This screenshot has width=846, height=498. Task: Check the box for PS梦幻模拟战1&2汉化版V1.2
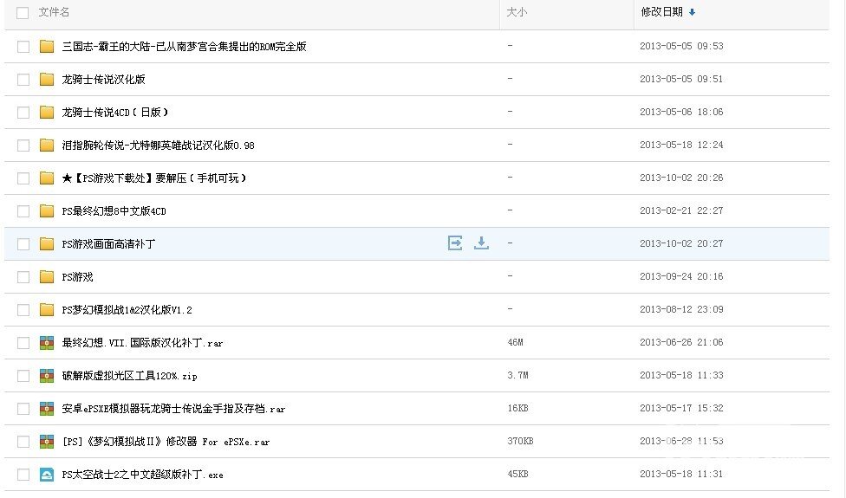click(x=23, y=310)
